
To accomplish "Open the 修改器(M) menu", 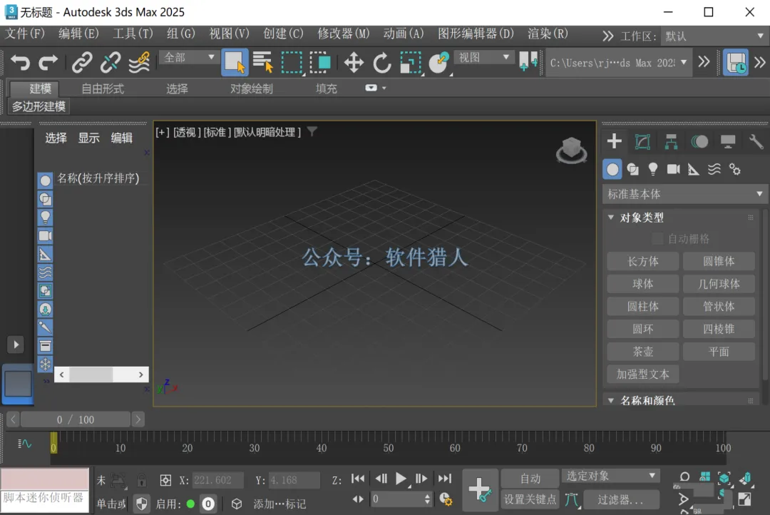I will point(343,34).
